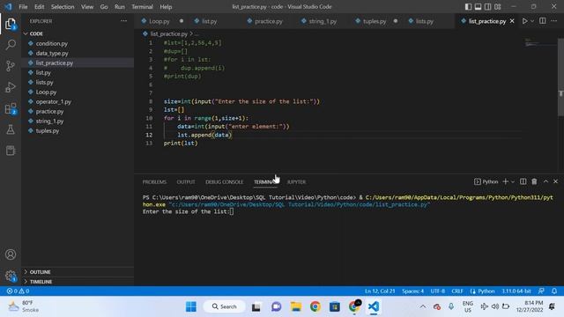Open condition.py in the explorer
The image size is (564, 317).
tap(51, 43)
